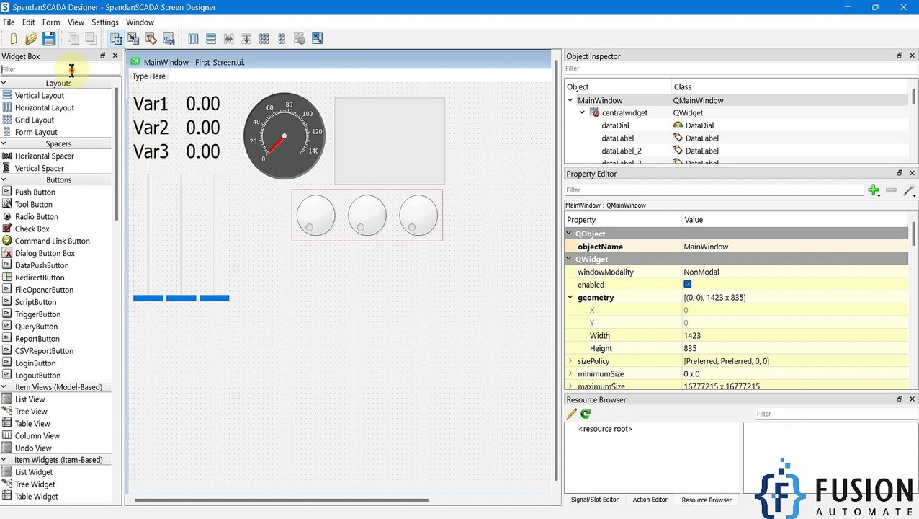Open a form with the folder icon
The height and width of the screenshot is (519, 919).
pos(31,39)
